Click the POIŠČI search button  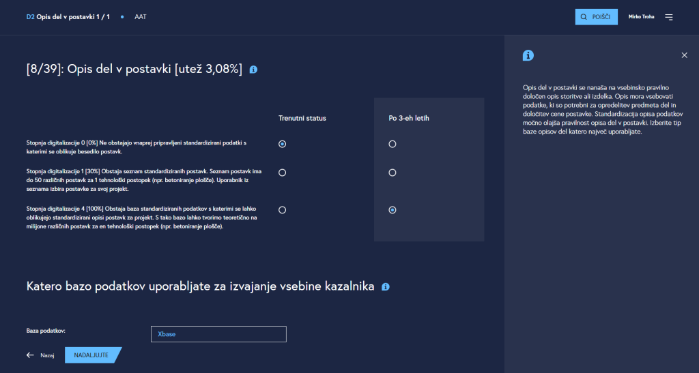click(x=596, y=17)
